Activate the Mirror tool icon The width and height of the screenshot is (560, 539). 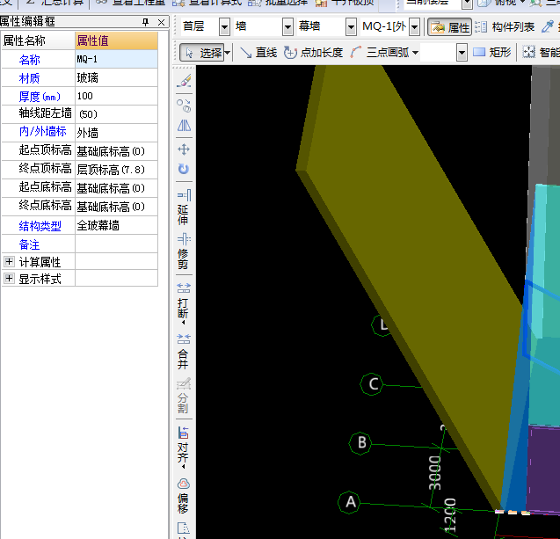184,126
